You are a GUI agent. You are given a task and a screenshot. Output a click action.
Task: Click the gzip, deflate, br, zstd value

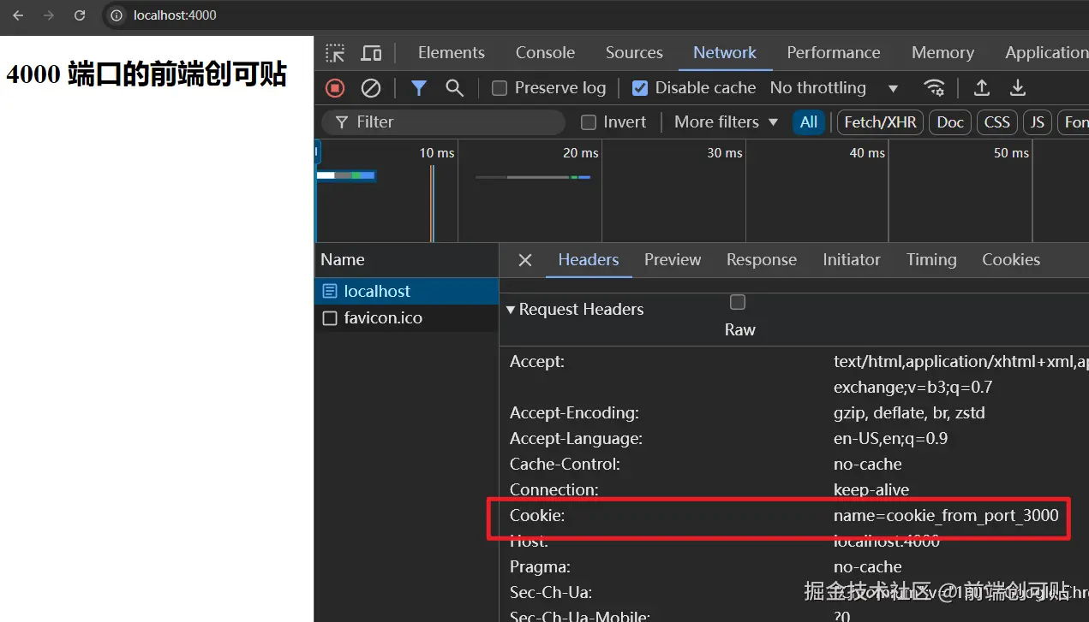click(909, 413)
